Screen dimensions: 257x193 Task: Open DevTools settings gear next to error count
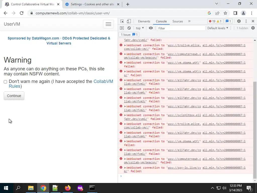239,21
